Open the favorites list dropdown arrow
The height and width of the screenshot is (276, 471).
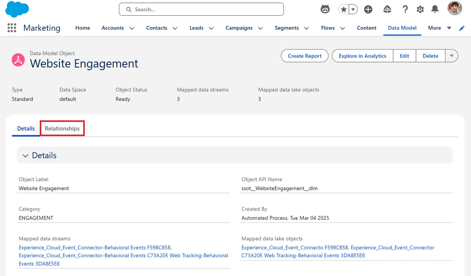pyautogui.click(x=353, y=9)
